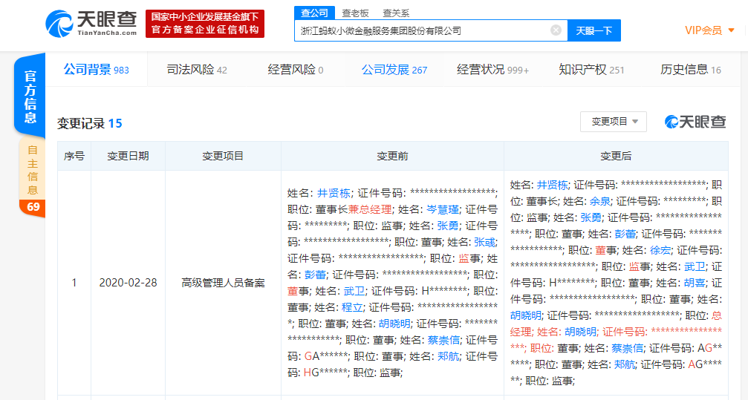Viewport: 748px width, 400px height.
Task: Select the 自主信息 sidebar tab
Action: (x=33, y=168)
